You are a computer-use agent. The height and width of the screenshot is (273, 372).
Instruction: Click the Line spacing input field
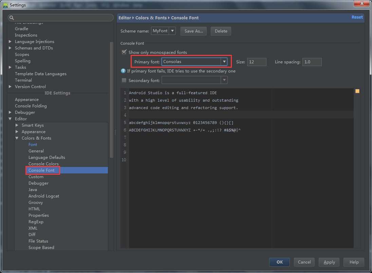click(312, 62)
